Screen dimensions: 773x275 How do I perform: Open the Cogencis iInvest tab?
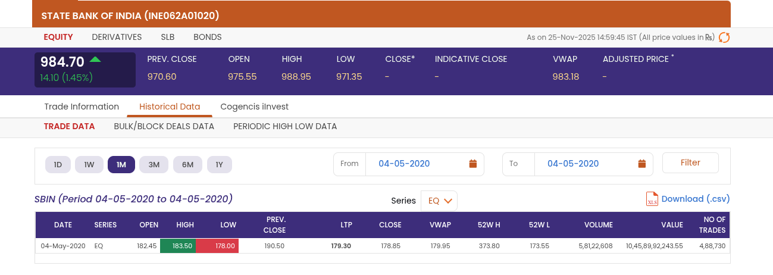coord(254,107)
